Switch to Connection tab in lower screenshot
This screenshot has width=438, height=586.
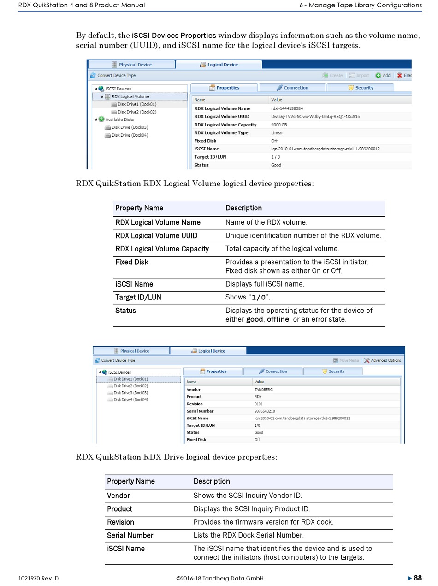point(273,371)
